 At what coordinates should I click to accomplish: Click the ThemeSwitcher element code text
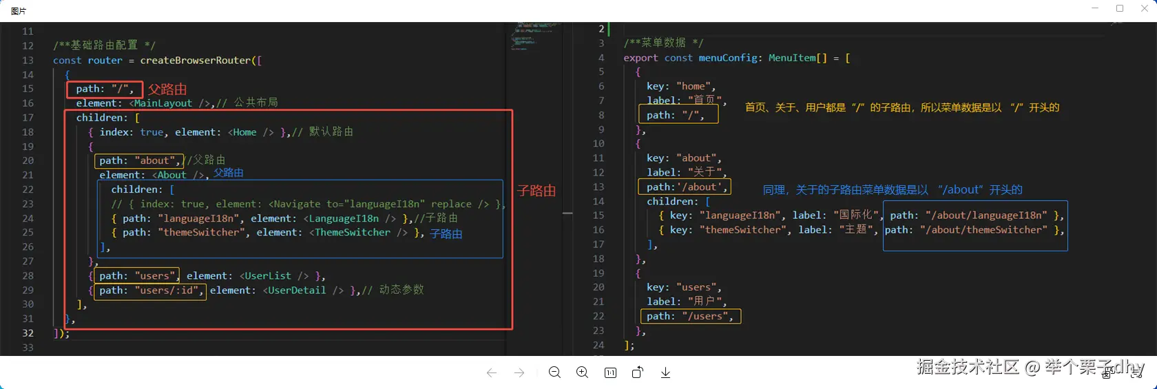[x=352, y=233]
